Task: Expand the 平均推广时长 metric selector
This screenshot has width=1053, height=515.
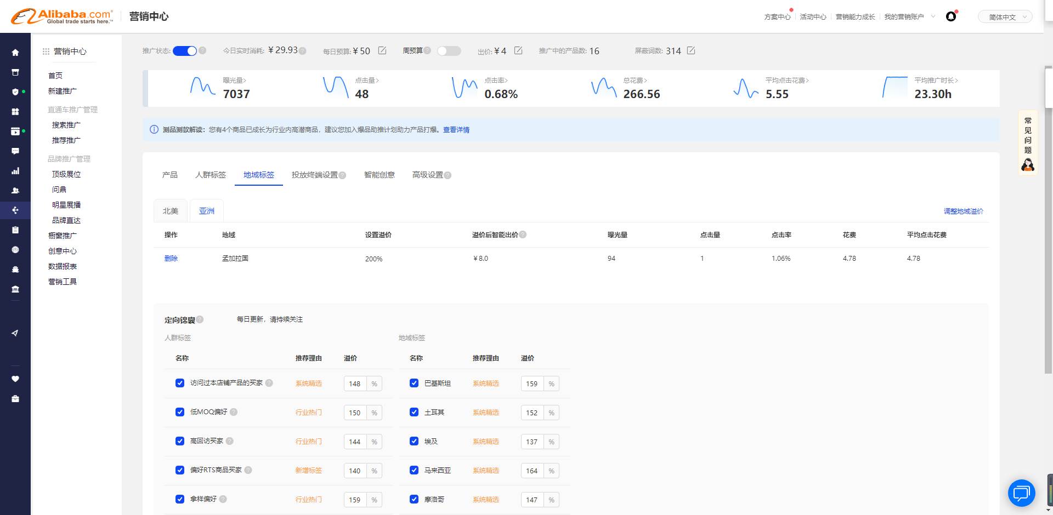Action: [x=936, y=81]
